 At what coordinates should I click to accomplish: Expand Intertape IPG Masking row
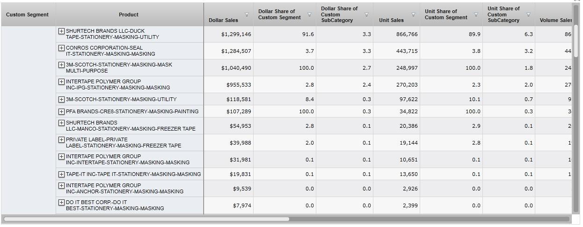tap(61, 81)
